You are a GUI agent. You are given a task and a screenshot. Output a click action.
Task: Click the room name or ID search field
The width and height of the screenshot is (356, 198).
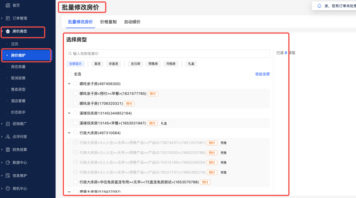tap(168, 54)
